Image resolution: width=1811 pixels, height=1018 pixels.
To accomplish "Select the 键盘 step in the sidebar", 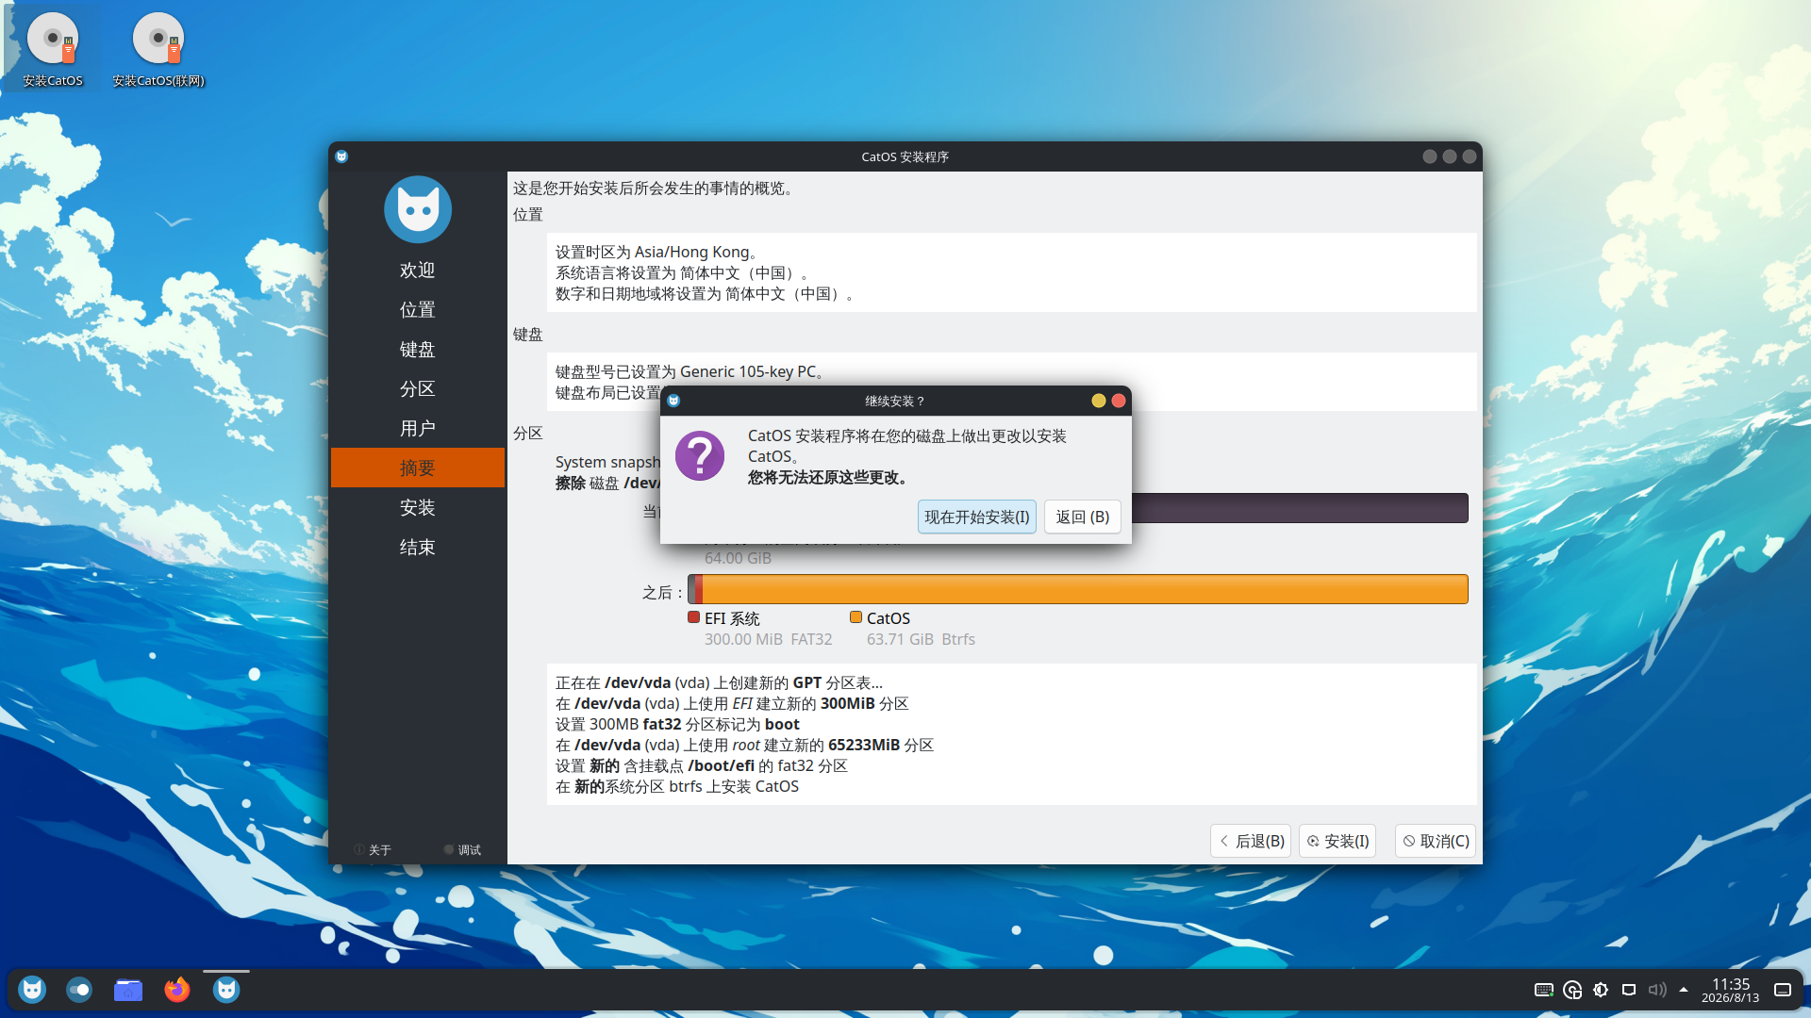I will click(x=418, y=350).
